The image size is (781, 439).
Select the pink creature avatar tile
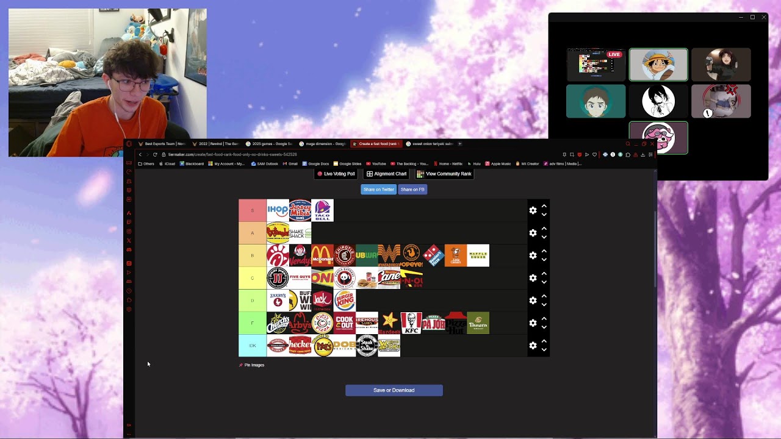658,138
